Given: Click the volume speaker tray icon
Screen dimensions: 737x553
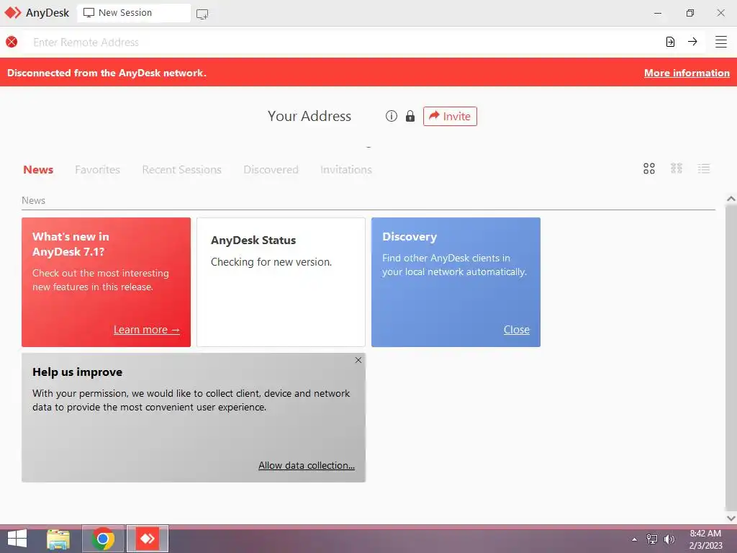Looking at the screenshot, I should (x=669, y=539).
